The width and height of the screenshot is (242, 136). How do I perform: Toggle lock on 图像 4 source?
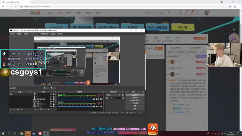(x=54, y=106)
